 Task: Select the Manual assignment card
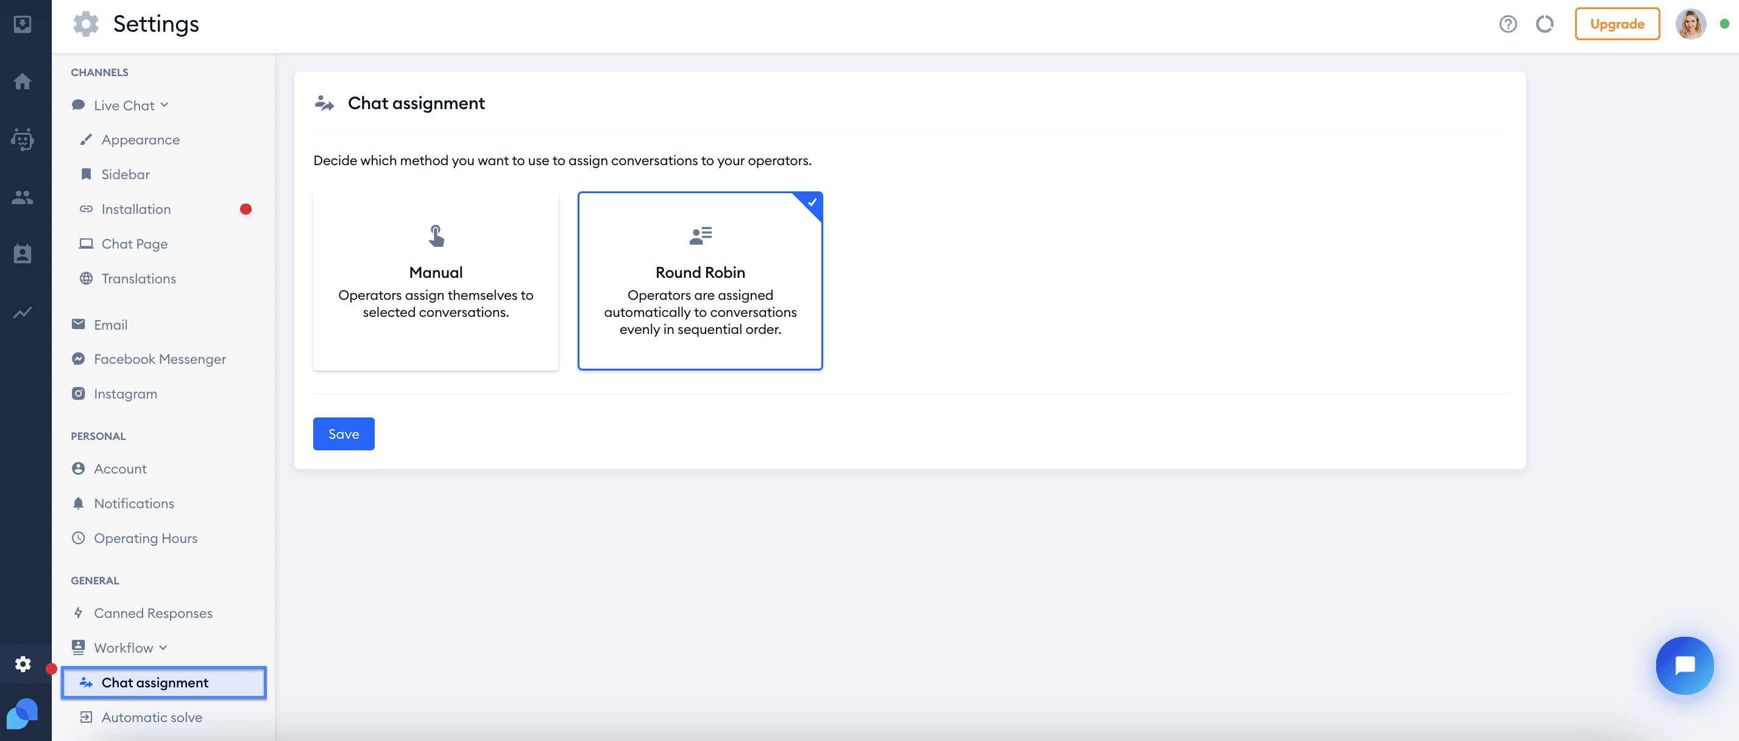click(x=436, y=281)
